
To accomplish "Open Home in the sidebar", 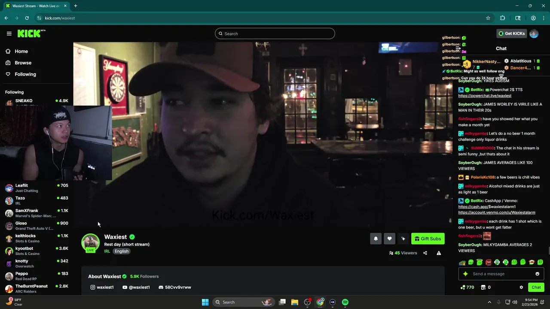I will point(17,51).
